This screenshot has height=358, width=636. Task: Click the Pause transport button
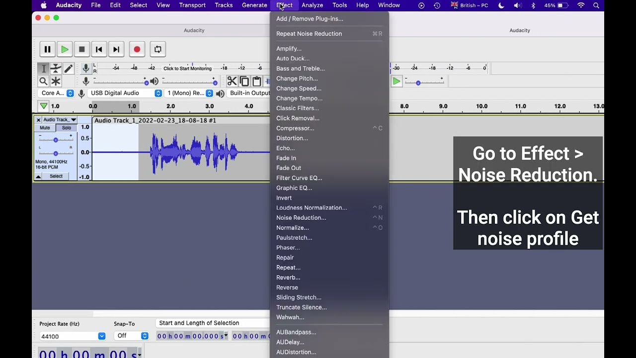click(x=47, y=49)
